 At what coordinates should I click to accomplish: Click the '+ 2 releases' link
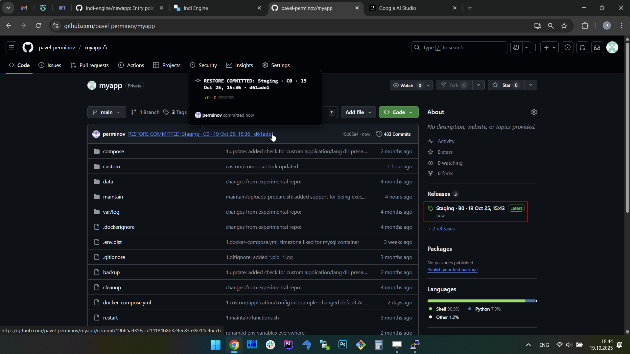click(441, 229)
